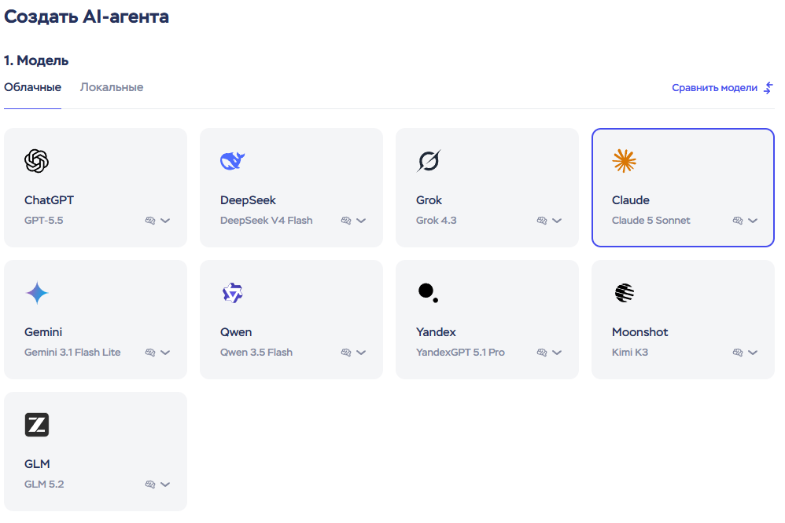The height and width of the screenshot is (523, 785).
Task: Click the Grok logo icon
Action: (x=429, y=161)
